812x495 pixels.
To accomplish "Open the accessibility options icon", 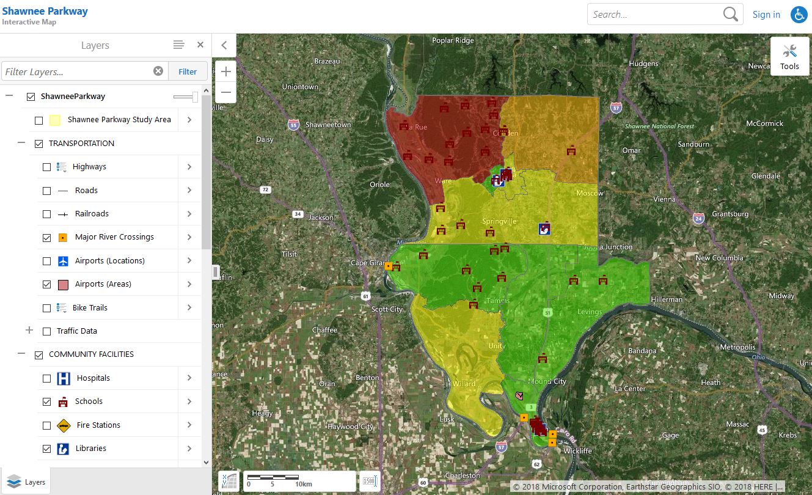I will click(799, 15).
